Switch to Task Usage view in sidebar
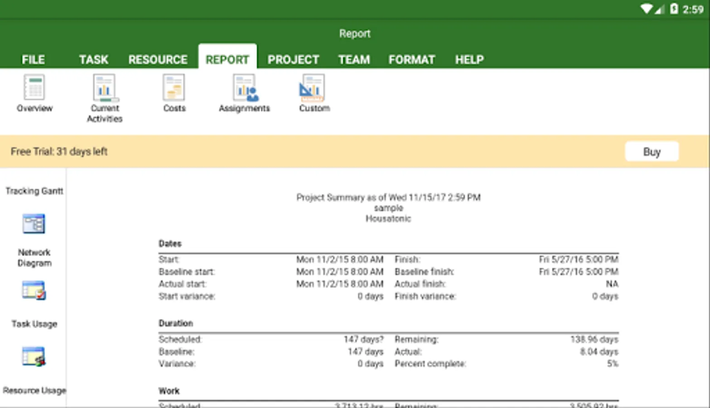 pyautogui.click(x=34, y=304)
